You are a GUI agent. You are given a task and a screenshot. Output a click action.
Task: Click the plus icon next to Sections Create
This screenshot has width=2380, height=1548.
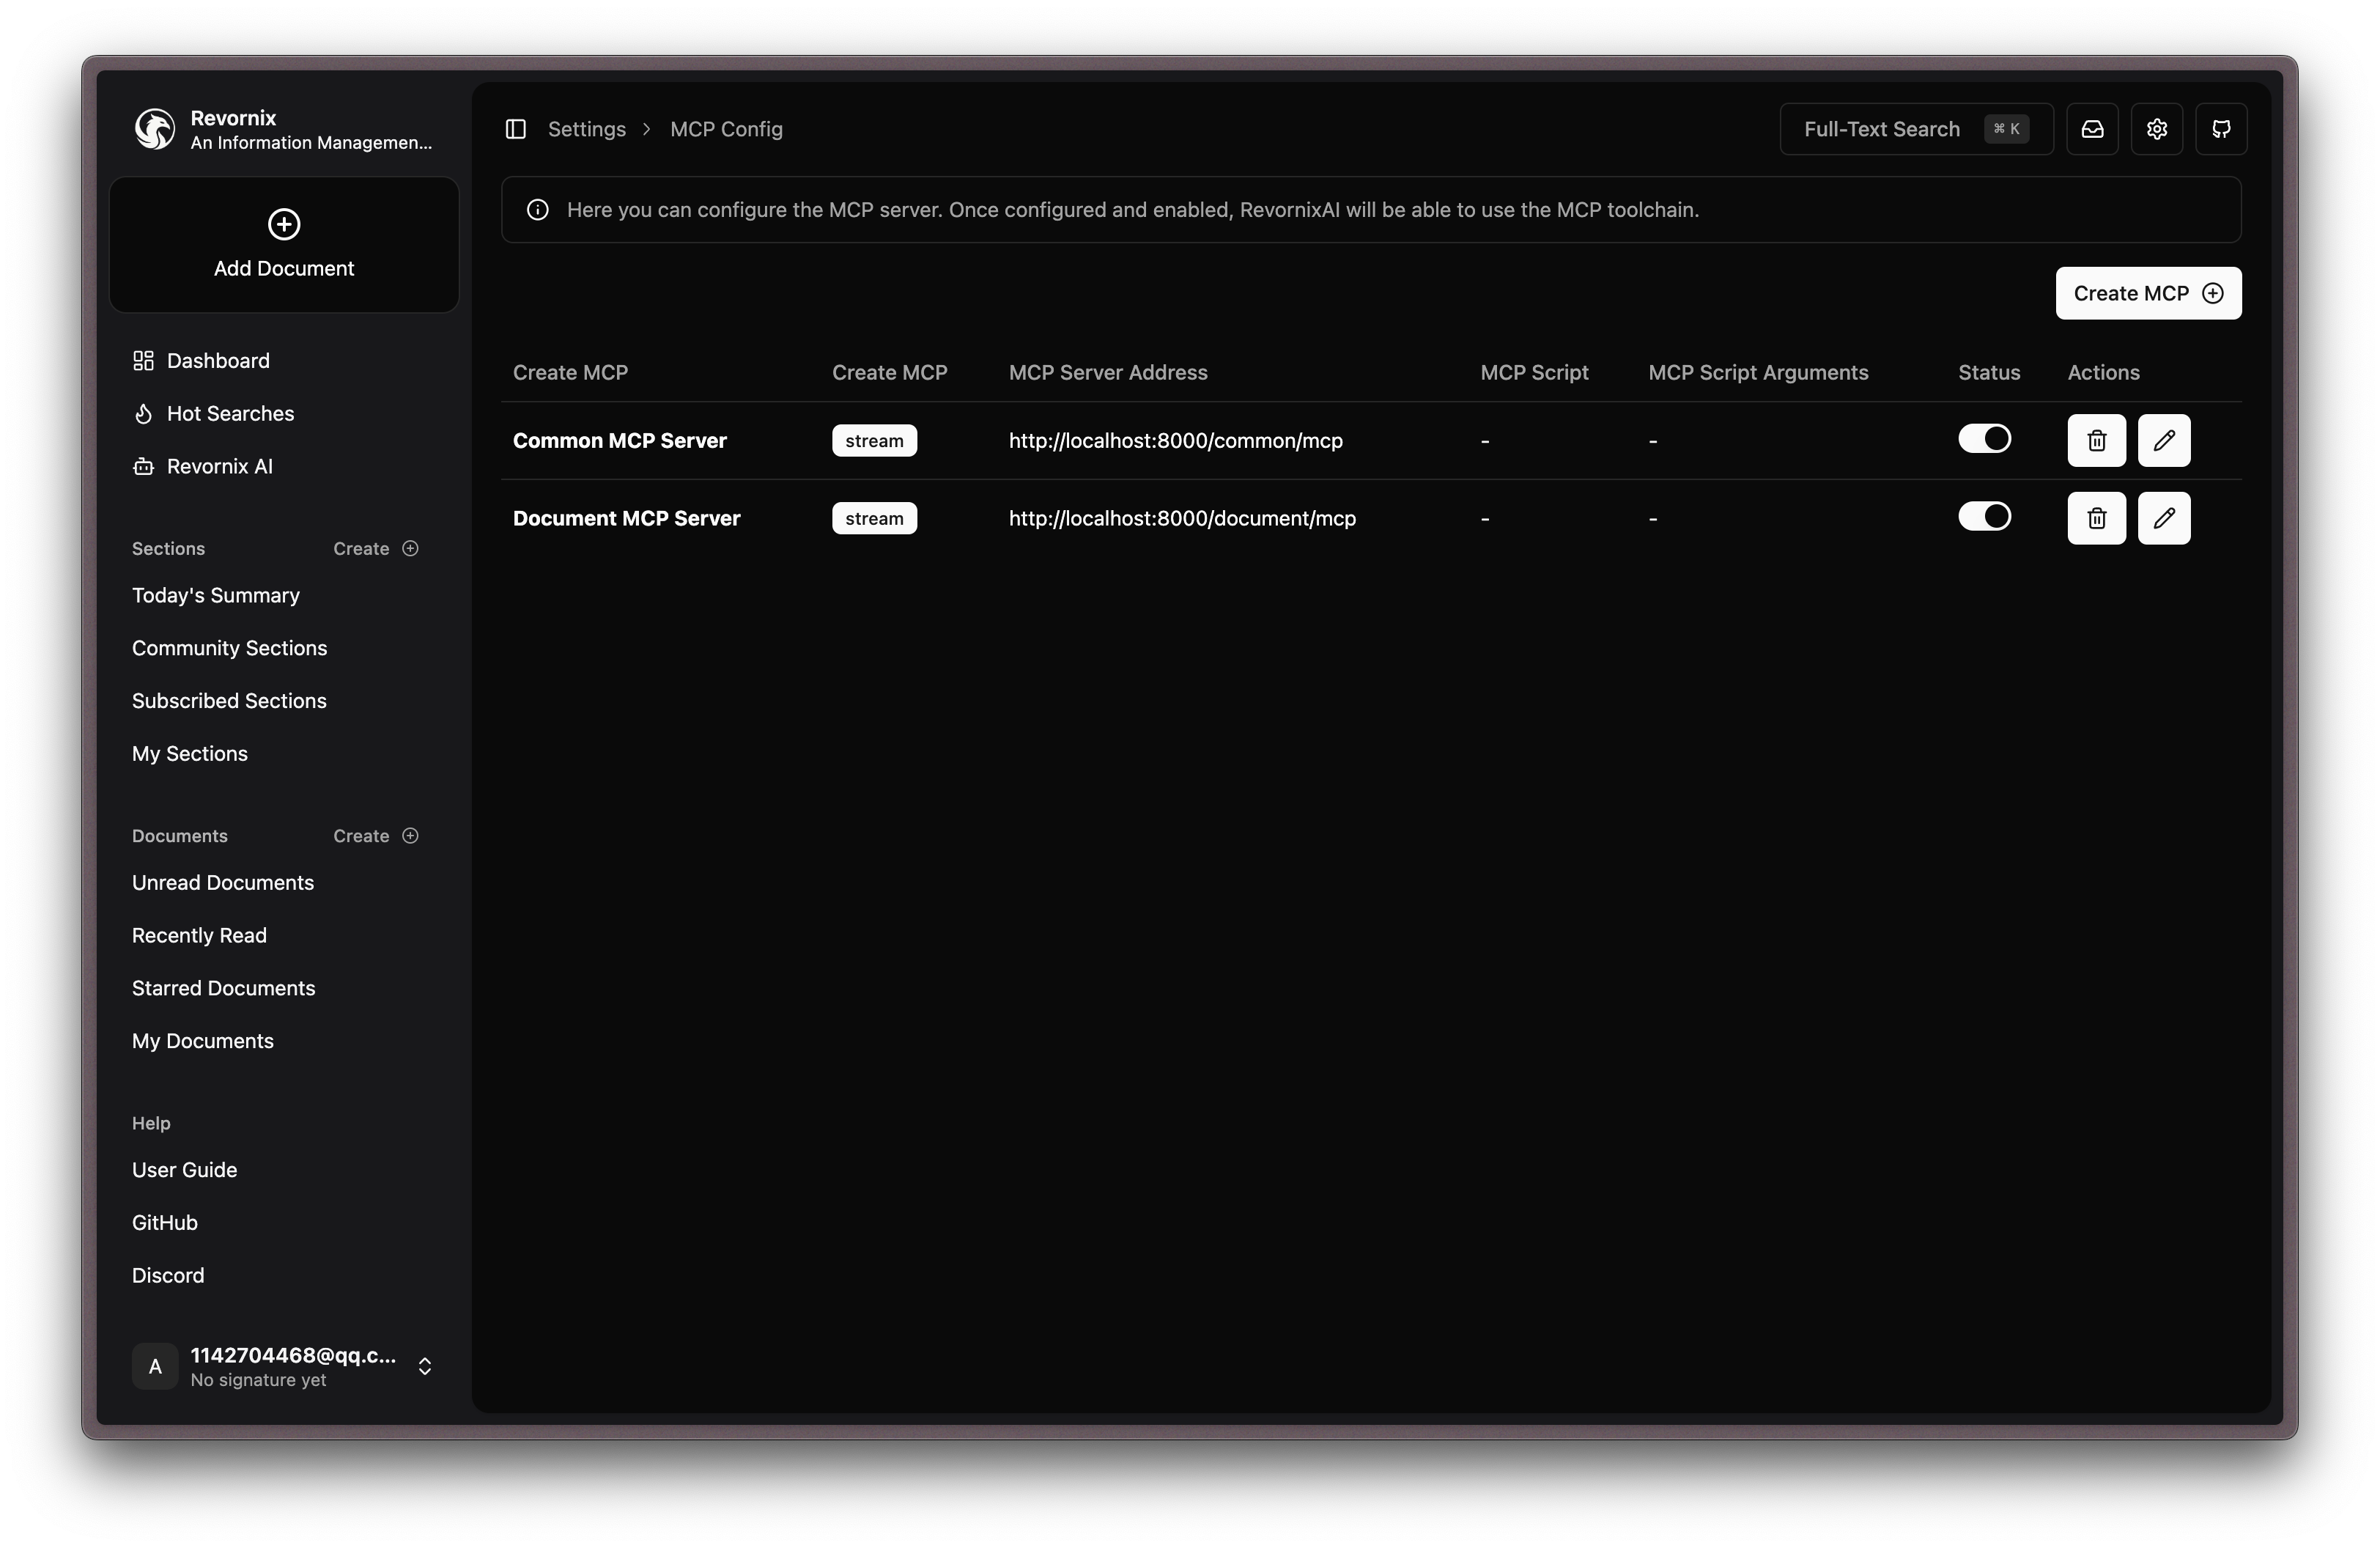[x=410, y=548]
